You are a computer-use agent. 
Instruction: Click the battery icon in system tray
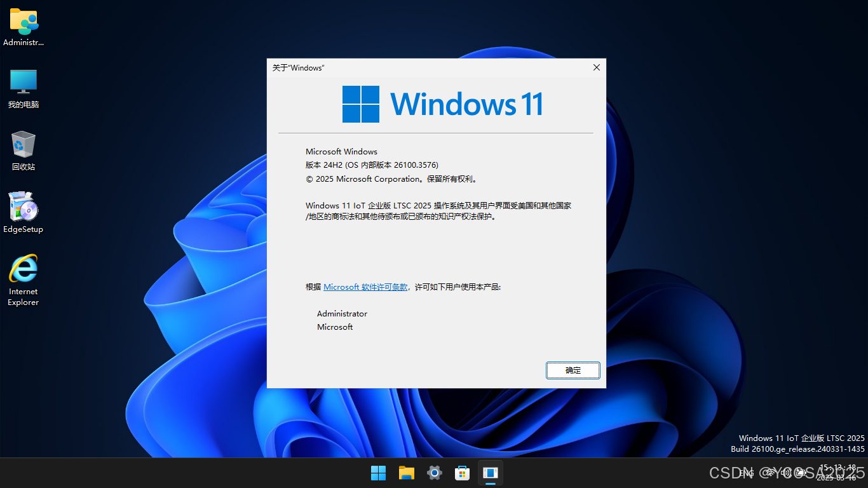tap(801, 473)
